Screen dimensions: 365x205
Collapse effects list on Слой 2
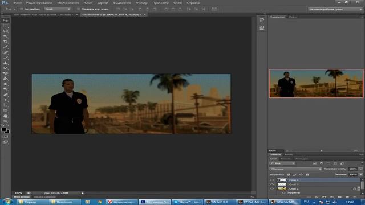pos(359,188)
